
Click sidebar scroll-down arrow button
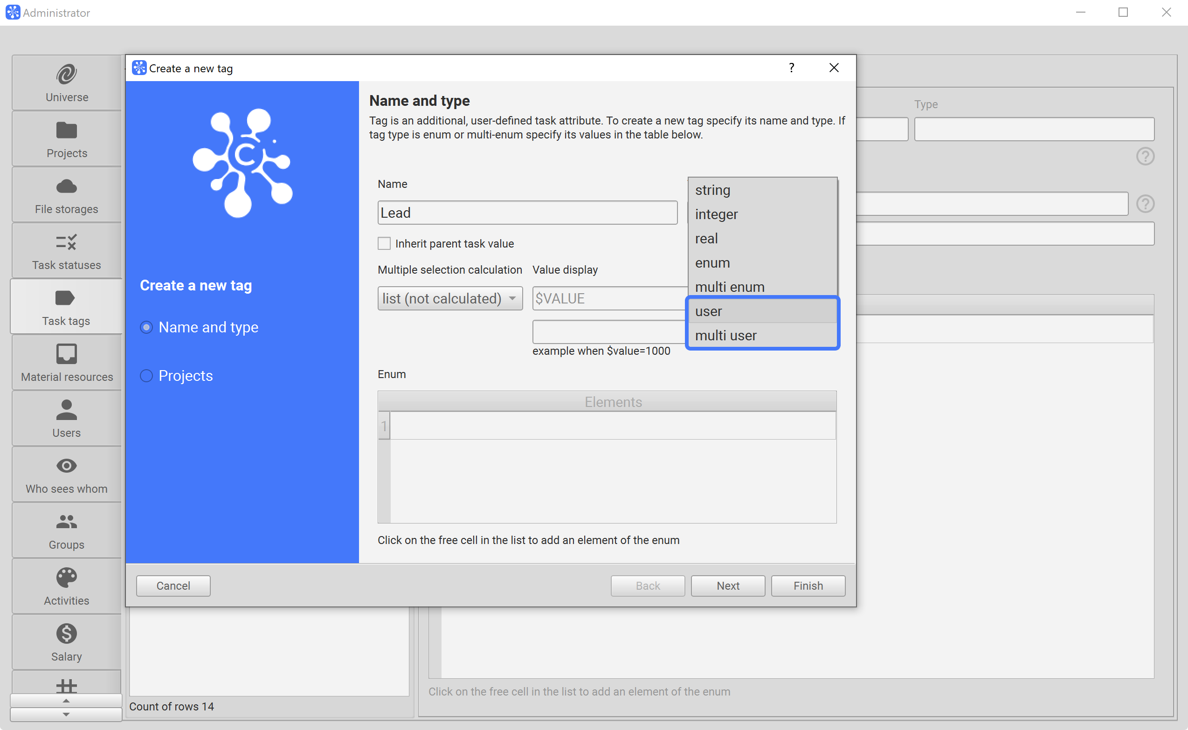tap(66, 714)
